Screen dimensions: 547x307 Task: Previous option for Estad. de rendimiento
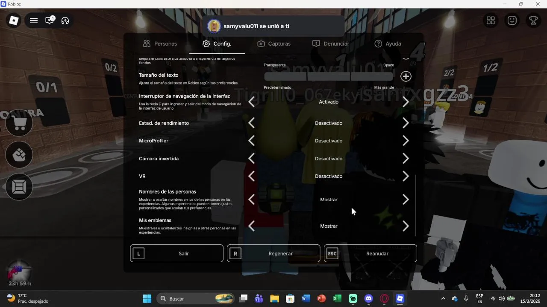pos(251,123)
